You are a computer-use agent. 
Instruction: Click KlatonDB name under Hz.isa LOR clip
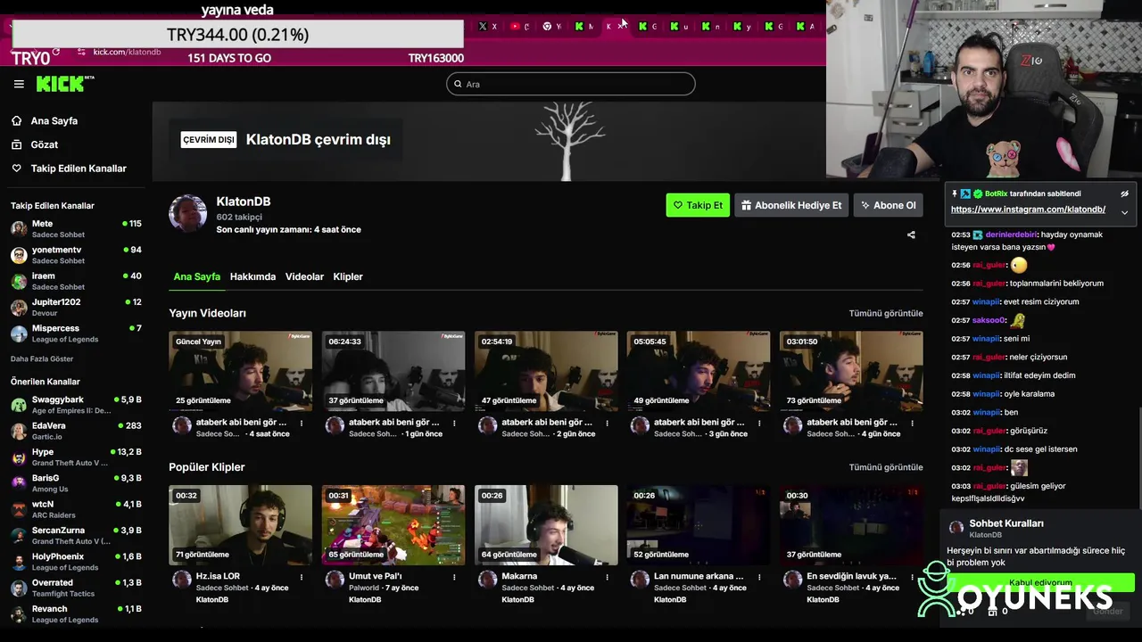click(x=212, y=599)
